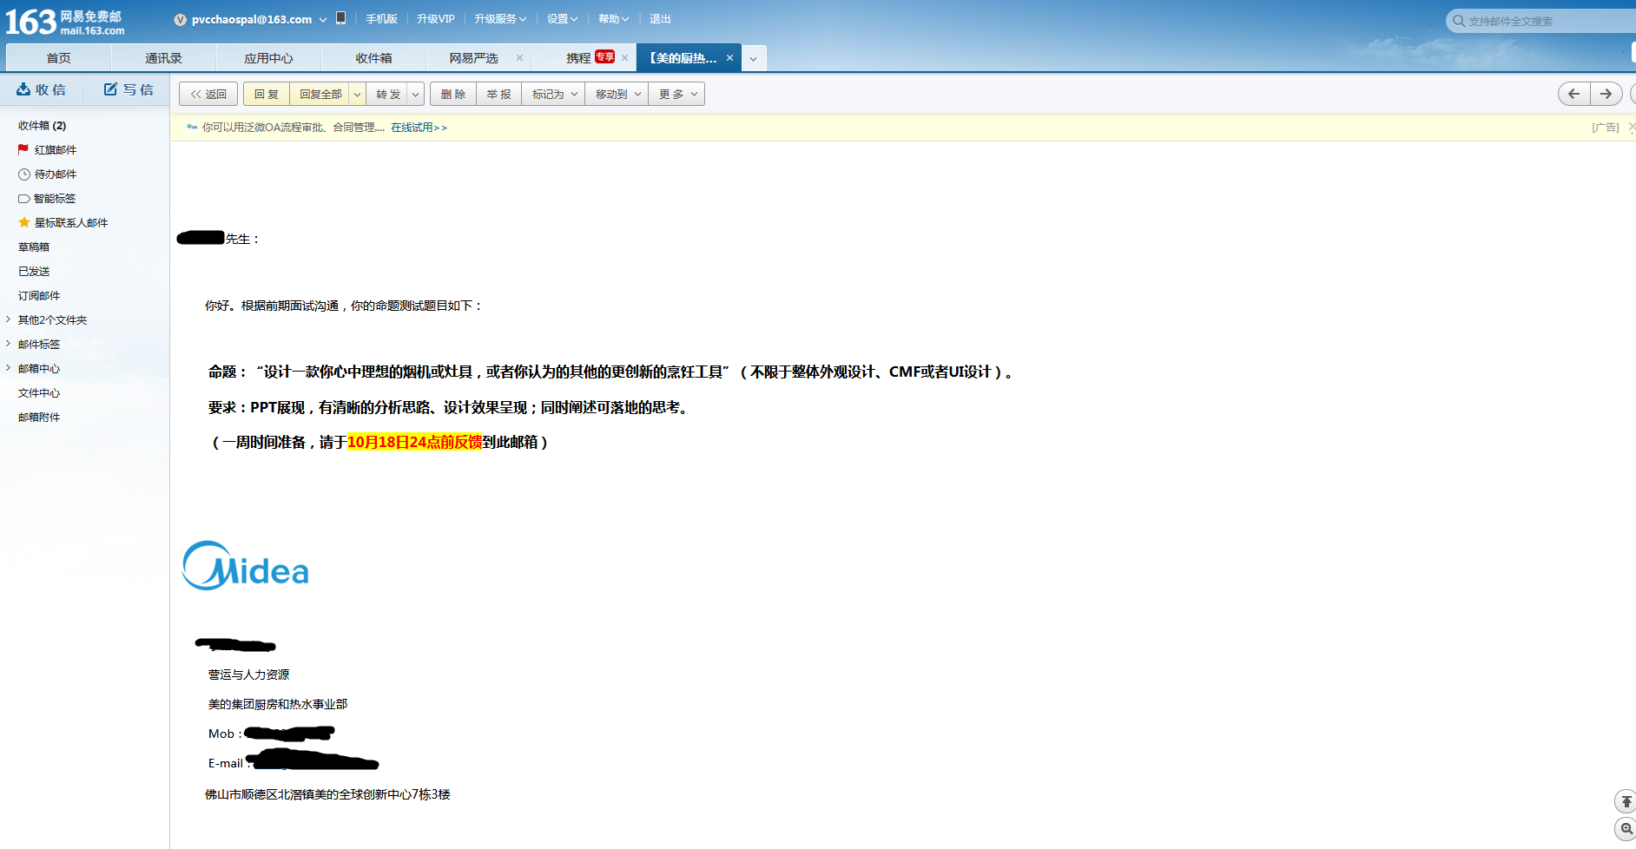Screen dimensions: 1636x849
Task: Click the back-to-top arrow button
Action: (1626, 801)
